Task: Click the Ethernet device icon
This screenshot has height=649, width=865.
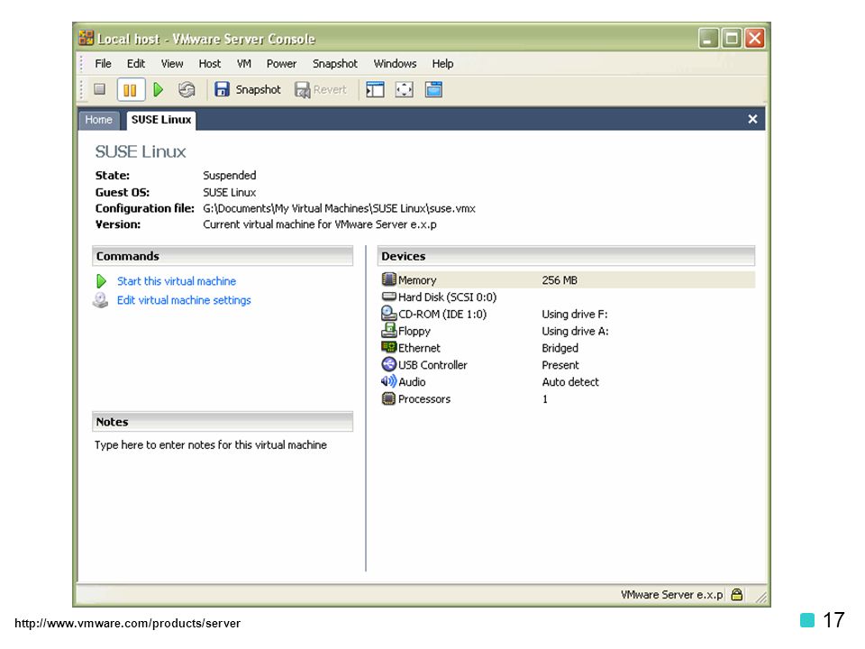Action: tap(389, 347)
